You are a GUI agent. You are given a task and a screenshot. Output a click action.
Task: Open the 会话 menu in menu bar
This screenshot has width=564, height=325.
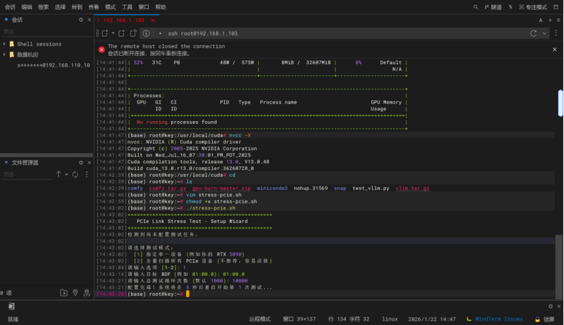10,7
